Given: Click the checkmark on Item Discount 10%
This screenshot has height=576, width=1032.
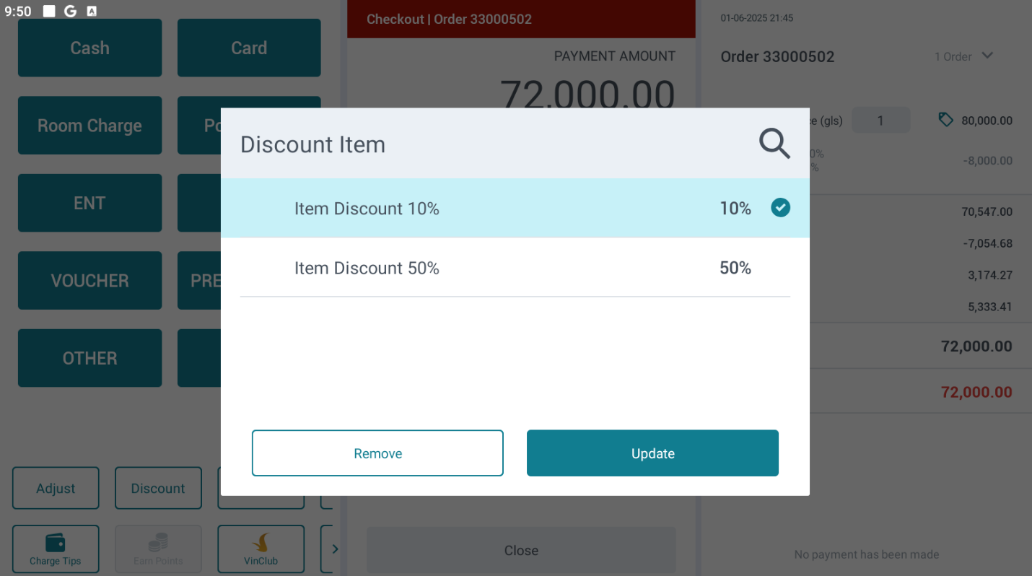Looking at the screenshot, I should [x=780, y=208].
